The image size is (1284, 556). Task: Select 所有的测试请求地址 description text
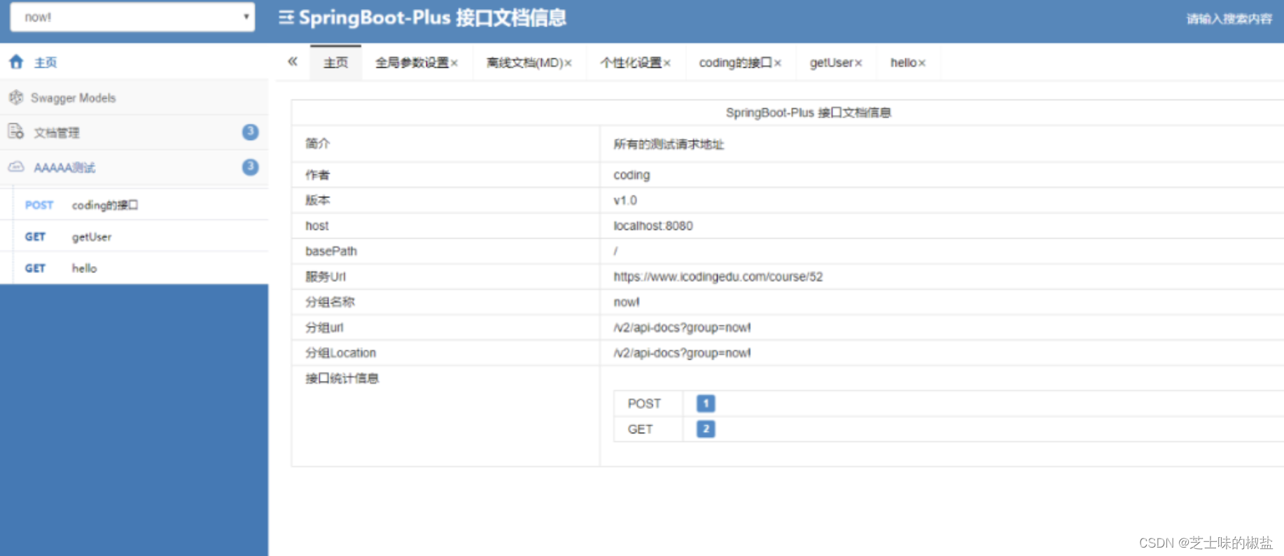(x=669, y=144)
